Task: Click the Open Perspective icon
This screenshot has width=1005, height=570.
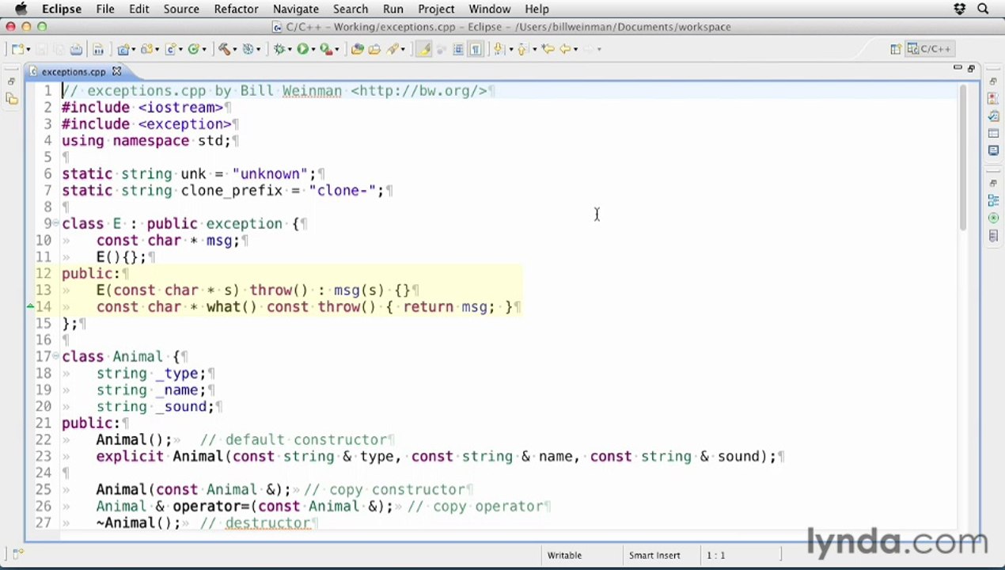Action: coord(896,49)
